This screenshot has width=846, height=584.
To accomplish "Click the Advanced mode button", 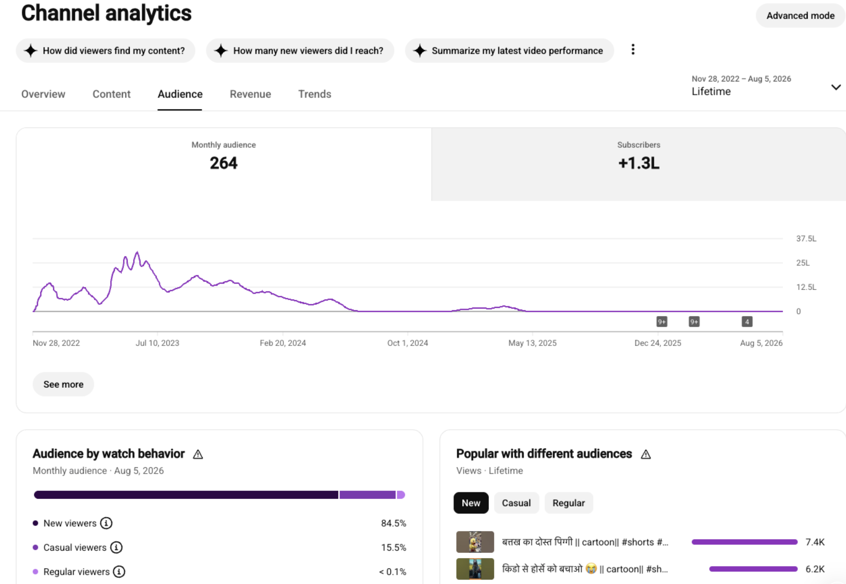I will point(800,16).
